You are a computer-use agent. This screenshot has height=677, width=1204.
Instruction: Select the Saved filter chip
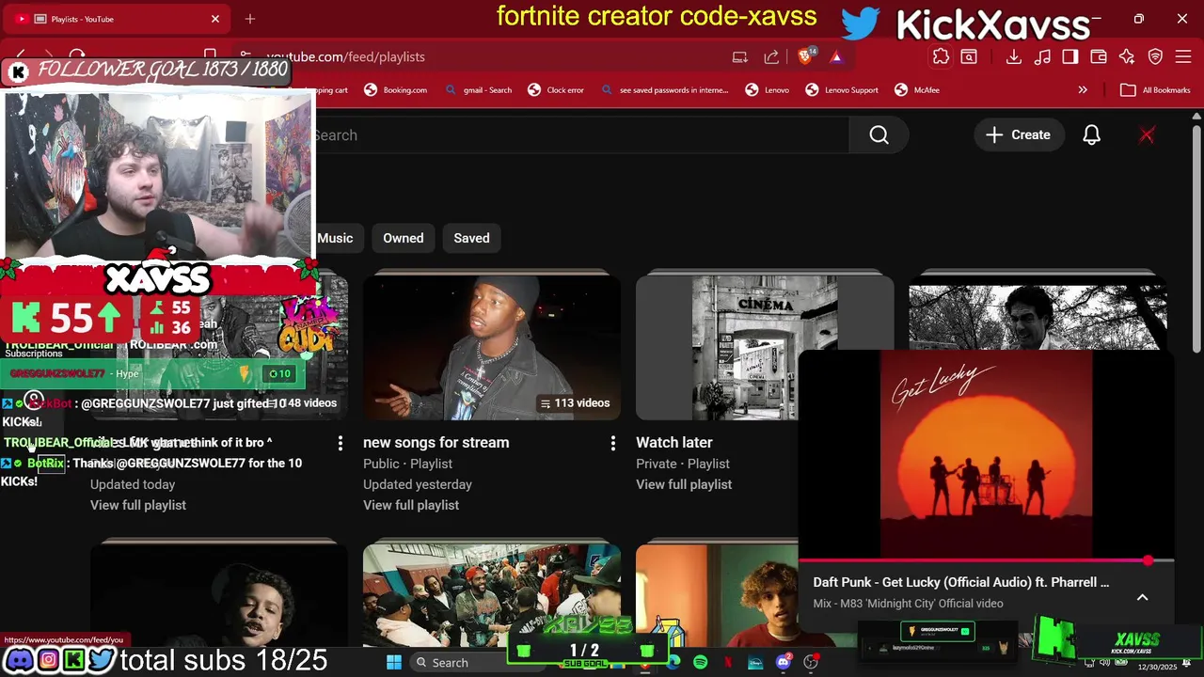(471, 238)
